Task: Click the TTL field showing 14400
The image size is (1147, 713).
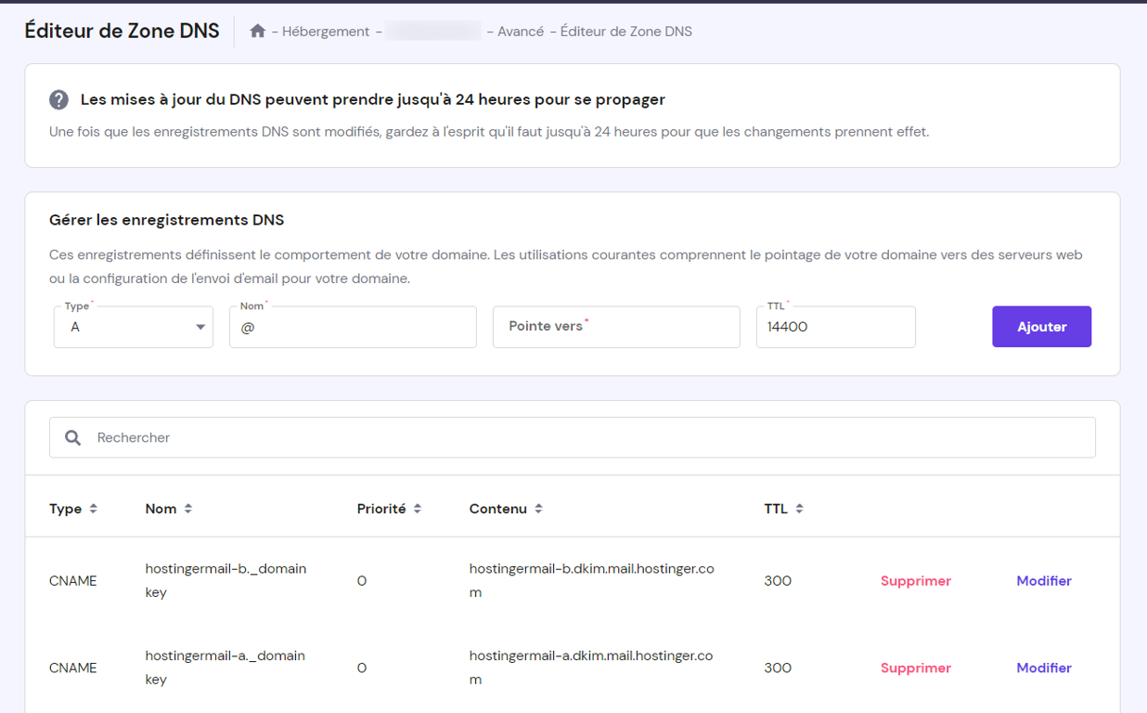Action: 834,327
